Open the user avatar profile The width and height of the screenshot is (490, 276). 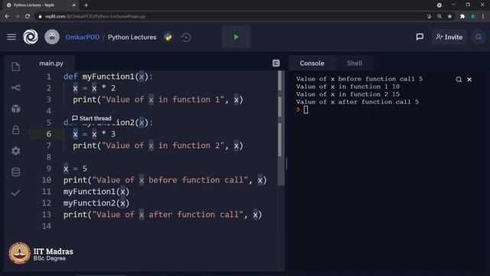(52, 37)
